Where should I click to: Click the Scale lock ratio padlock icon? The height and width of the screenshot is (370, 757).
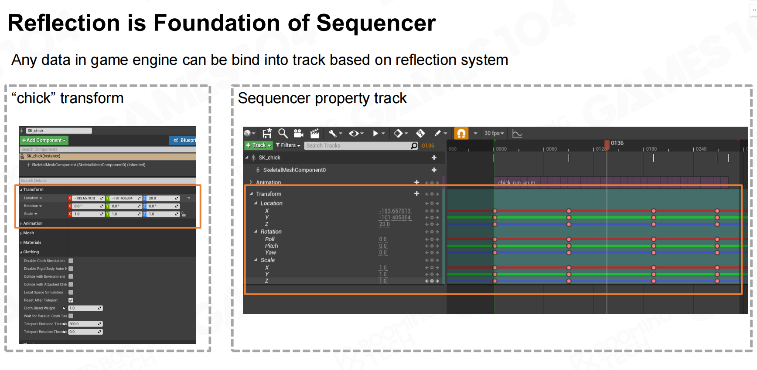(x=184, y=214)
